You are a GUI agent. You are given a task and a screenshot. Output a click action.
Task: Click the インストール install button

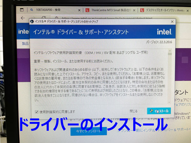click(x=159, y=111)
